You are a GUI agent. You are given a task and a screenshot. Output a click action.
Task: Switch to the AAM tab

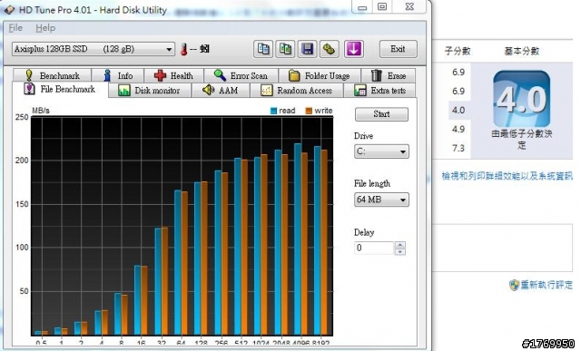[x=221, y=91]
